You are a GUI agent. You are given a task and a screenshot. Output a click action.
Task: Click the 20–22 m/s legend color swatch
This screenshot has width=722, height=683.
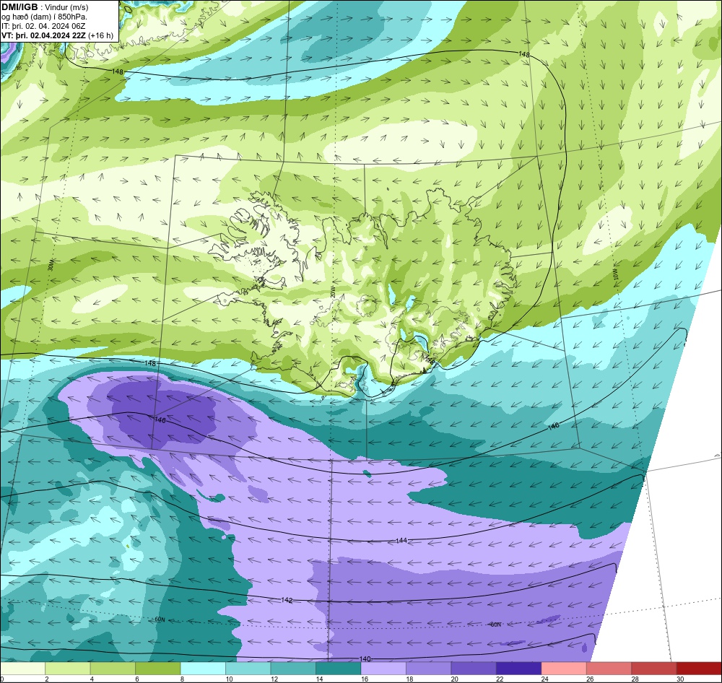click(x=474, y=669)
